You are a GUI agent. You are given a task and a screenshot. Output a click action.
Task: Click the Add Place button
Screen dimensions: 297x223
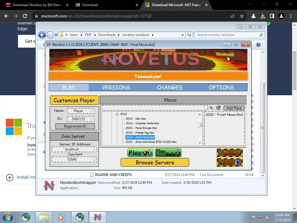[234, 108]
